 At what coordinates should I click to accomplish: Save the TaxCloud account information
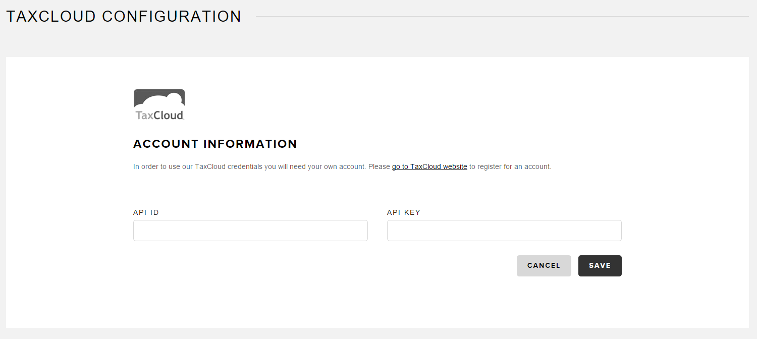tap(600, 266)
